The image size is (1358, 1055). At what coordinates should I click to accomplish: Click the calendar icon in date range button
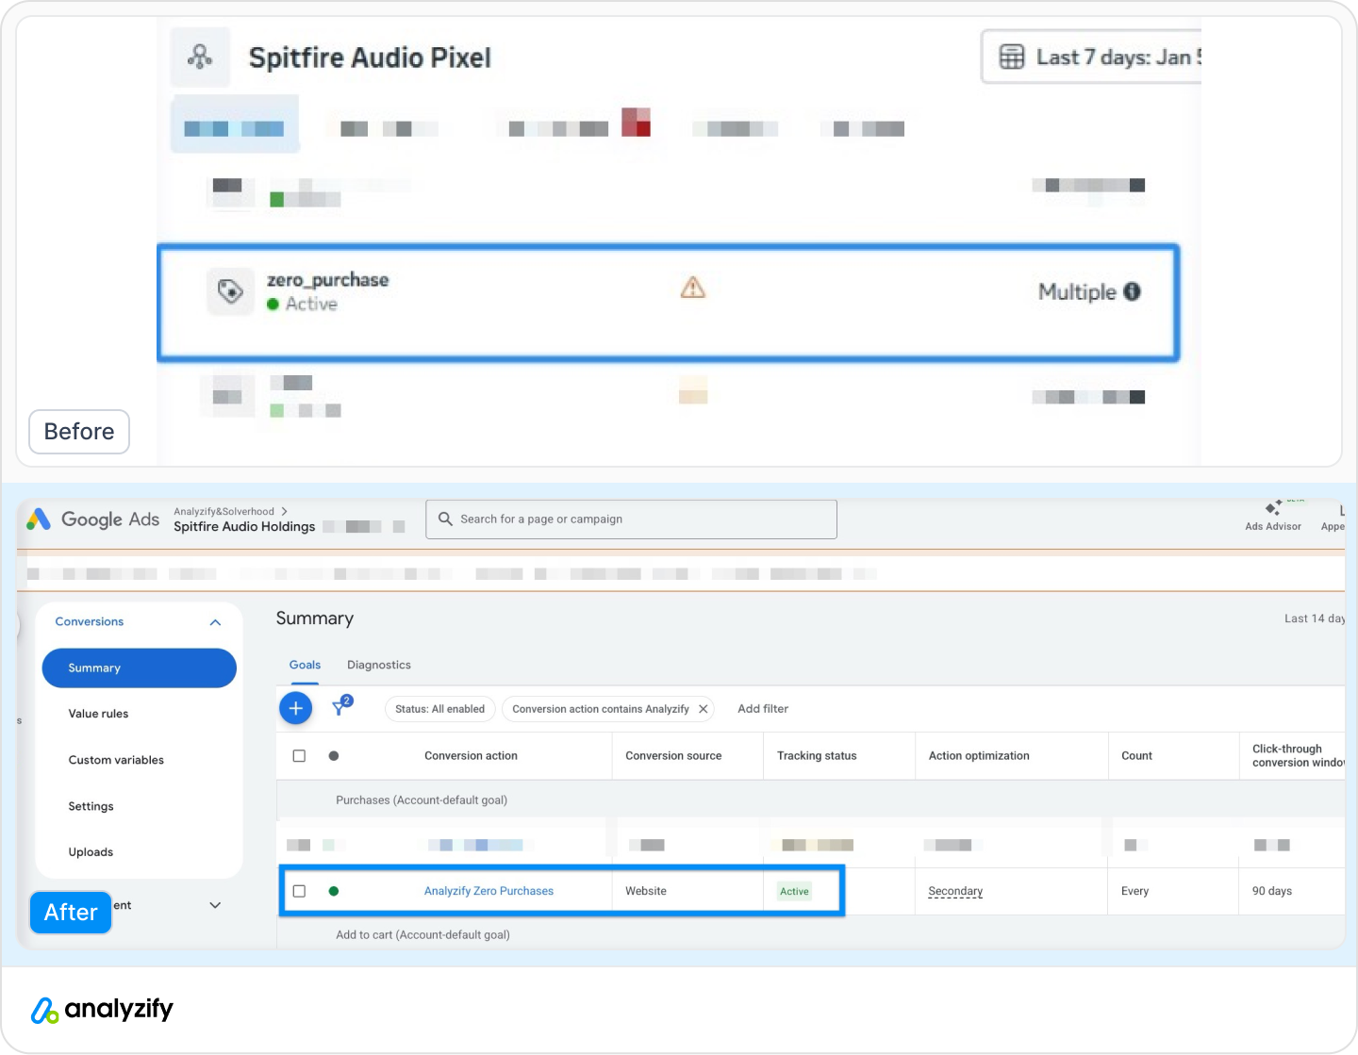(1012, 58)
